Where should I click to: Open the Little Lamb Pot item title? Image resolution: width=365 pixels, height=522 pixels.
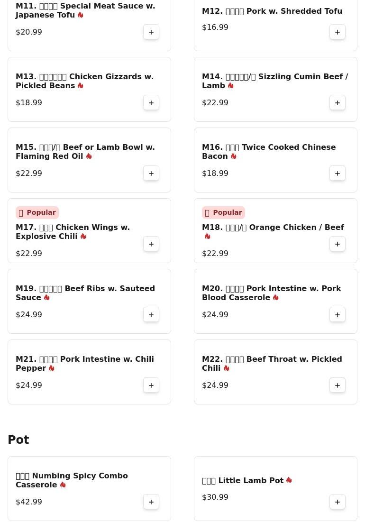(247, 481)
